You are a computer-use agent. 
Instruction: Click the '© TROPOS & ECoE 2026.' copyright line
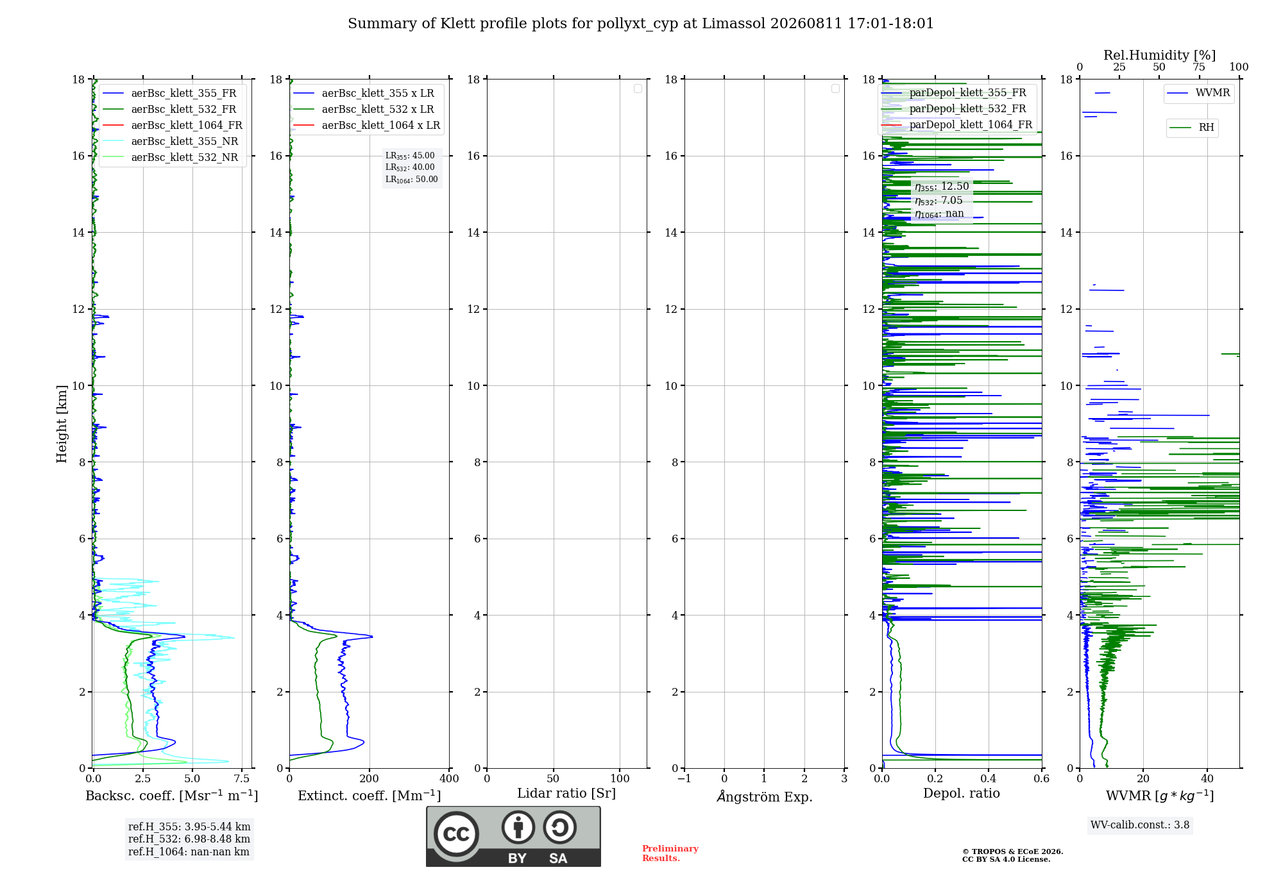tap(1013, 851)
